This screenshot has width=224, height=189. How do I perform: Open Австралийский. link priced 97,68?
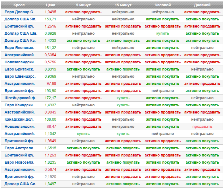point(20,83)
